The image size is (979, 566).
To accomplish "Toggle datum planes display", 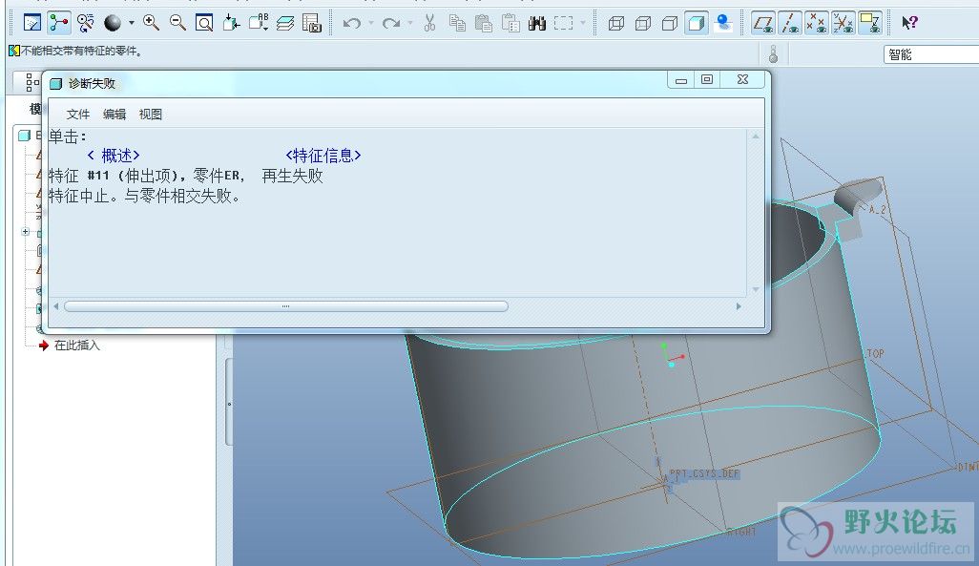I will click(x=762, y=23).
